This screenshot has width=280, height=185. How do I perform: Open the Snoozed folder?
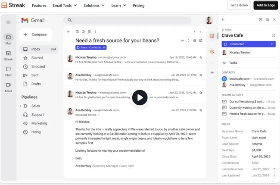click(x=39, y=66)
